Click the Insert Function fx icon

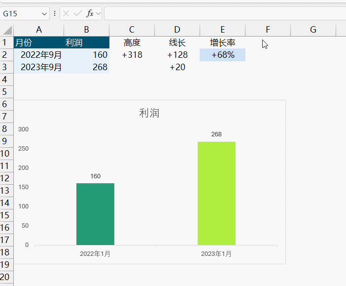(90, 13)
